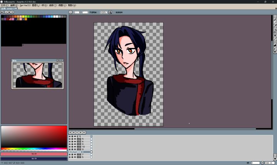
Task: Select the zoom magnifier tool
Action: [x=275, y=29]
